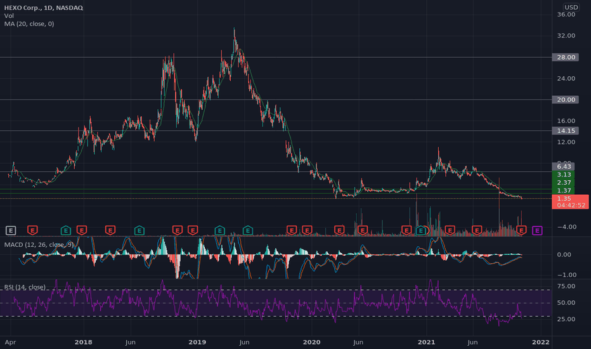
Task: Click the 2018 label on time axis
Action: [83, 342]
